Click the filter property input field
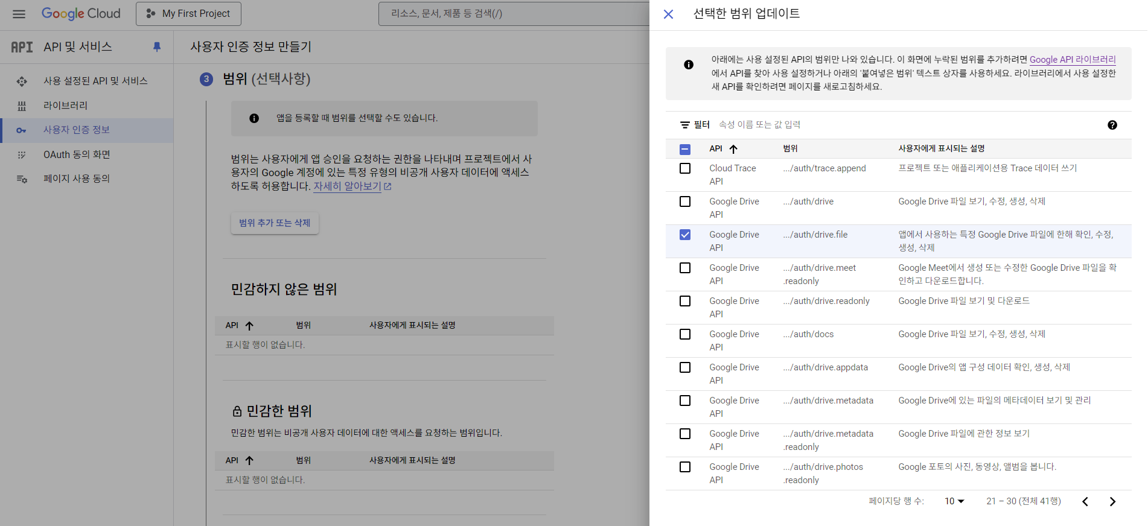 coord(905,125)
